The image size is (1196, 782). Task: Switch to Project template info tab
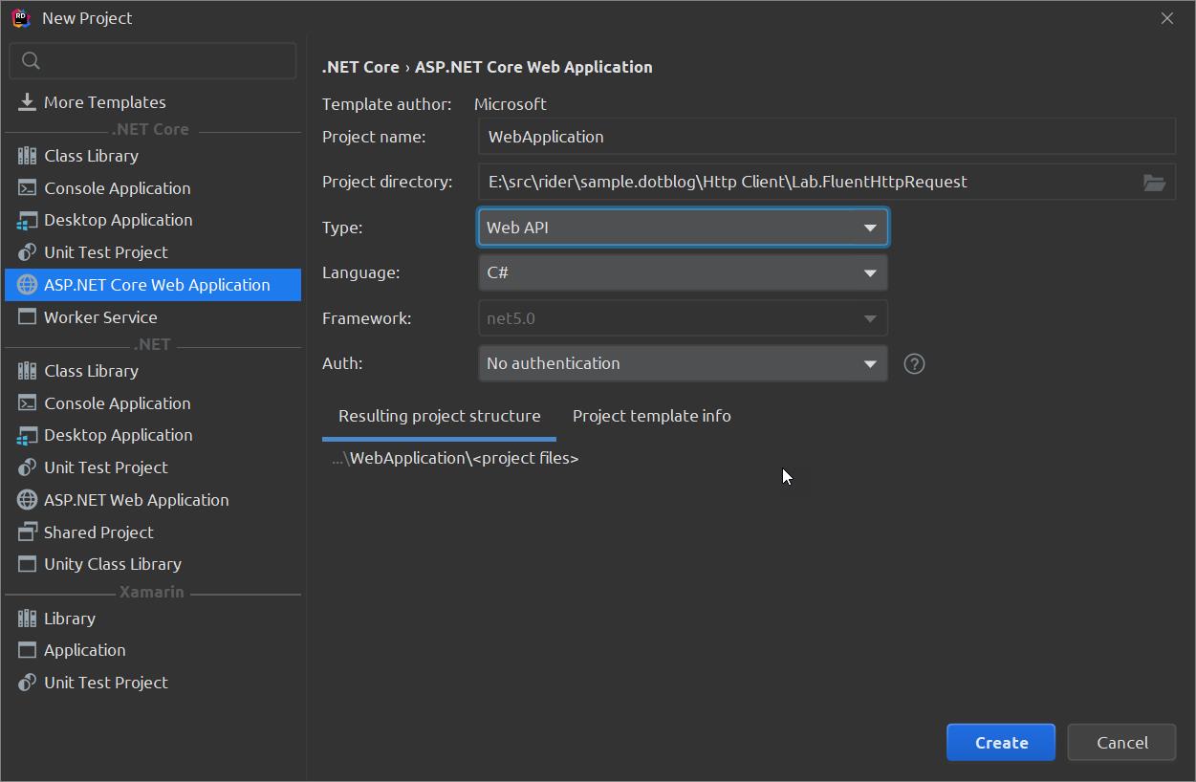(x=651, y=417)
